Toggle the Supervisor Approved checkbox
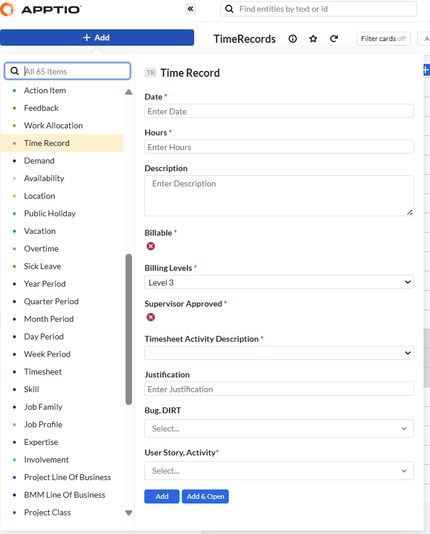Viewport: 430px width, 534px height. pyautogui.click(x=151, y=317)
